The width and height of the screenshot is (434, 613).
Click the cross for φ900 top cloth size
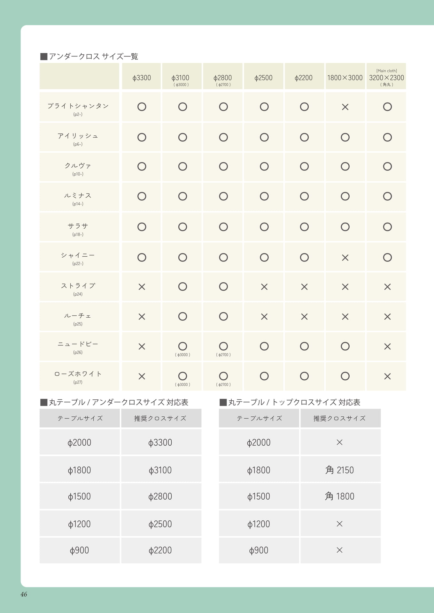click(340, 550)
